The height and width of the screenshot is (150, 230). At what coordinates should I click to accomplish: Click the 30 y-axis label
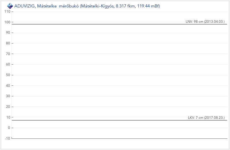click(x=8, y=96)
